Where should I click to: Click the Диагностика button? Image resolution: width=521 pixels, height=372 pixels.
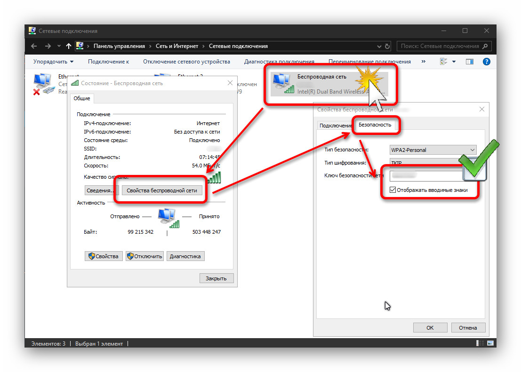click(185, 256)
